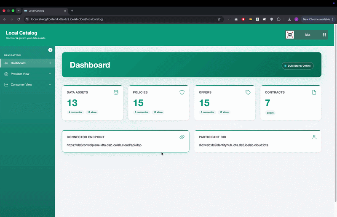The image size is (337, 217).
Task: Open the Chrome tab search dropdown
Action: click(19, 10)
